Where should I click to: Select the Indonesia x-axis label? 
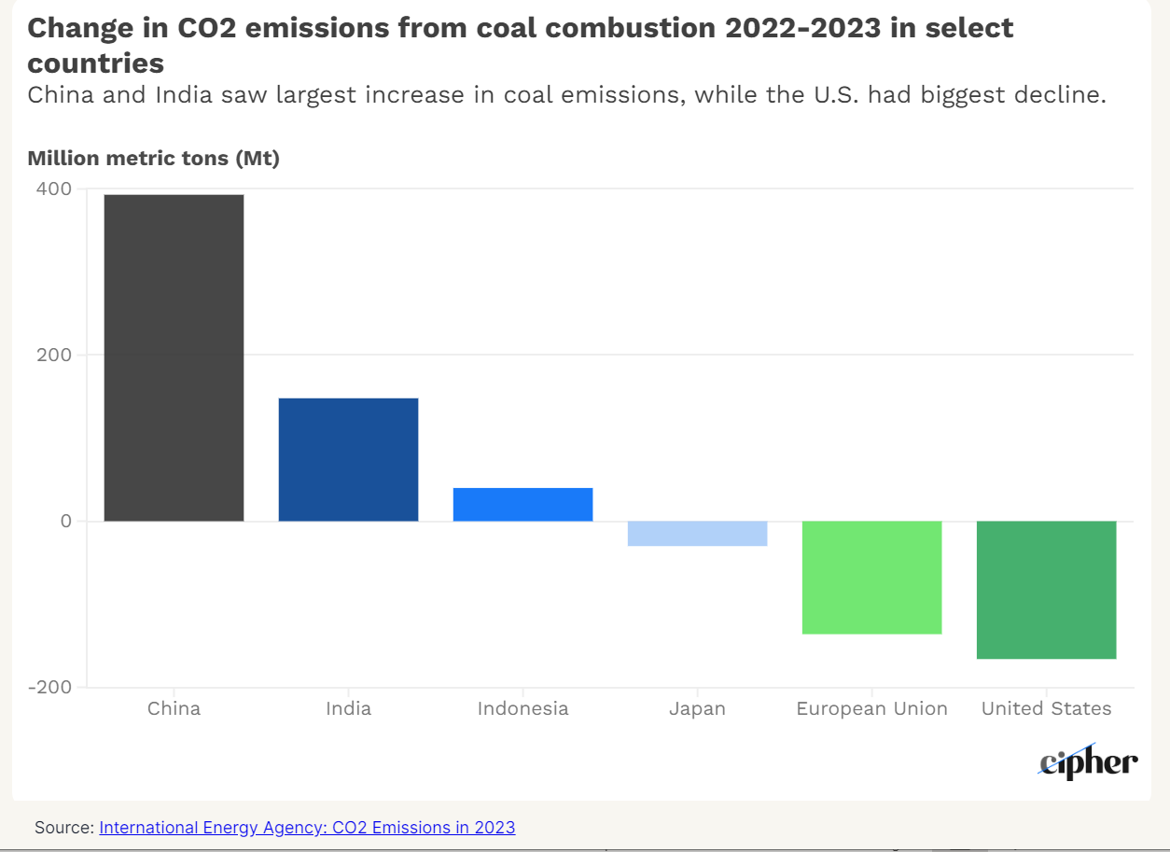[522, 709]
